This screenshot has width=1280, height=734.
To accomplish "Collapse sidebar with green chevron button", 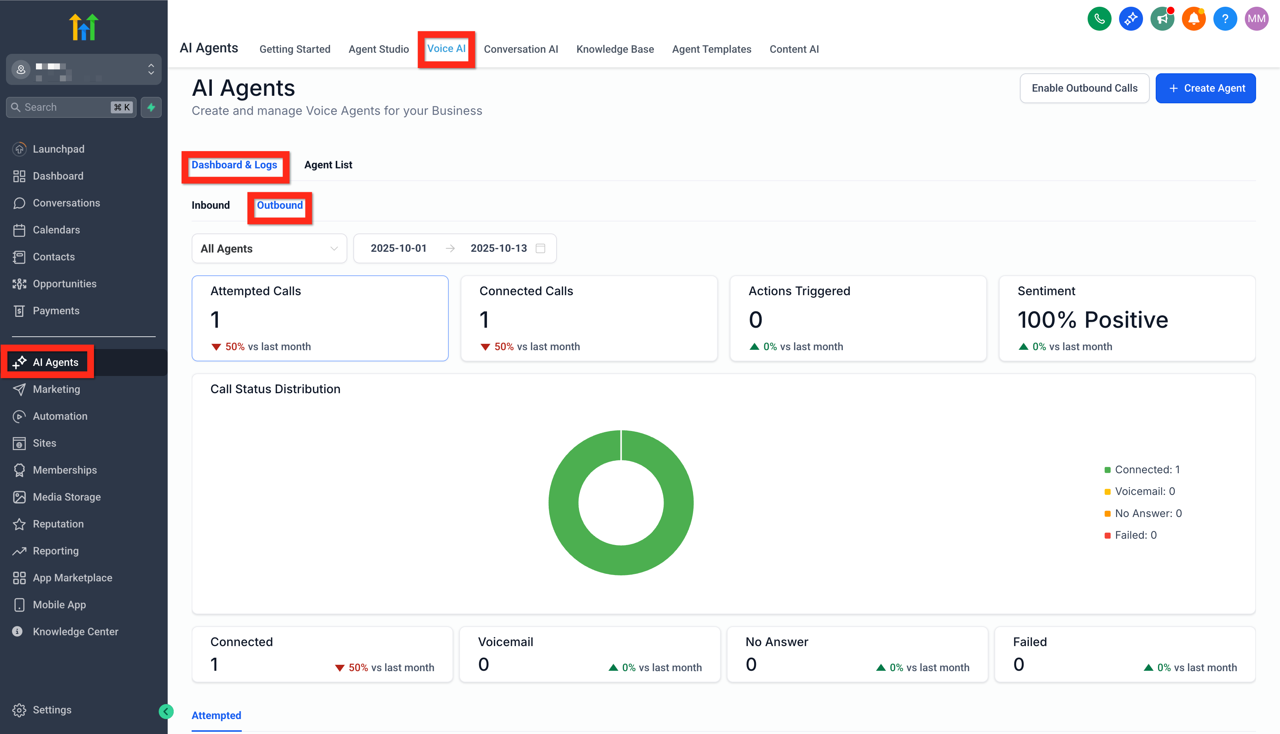I will (x=166, y=711).
